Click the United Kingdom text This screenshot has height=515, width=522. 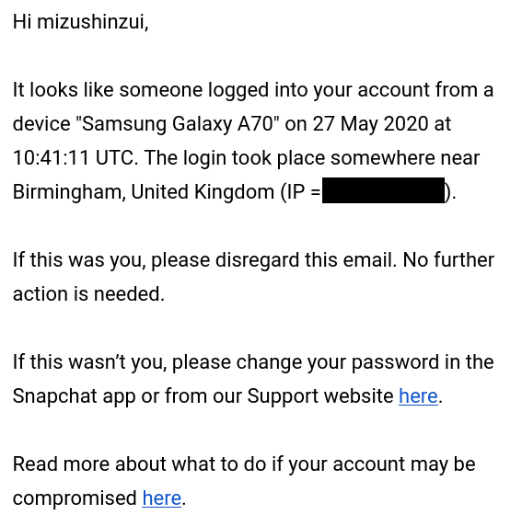click(202, 192)
